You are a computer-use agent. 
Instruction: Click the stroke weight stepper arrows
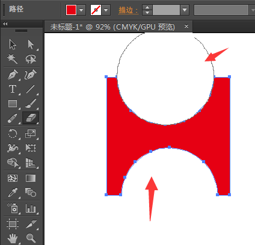tap(147, 10)
